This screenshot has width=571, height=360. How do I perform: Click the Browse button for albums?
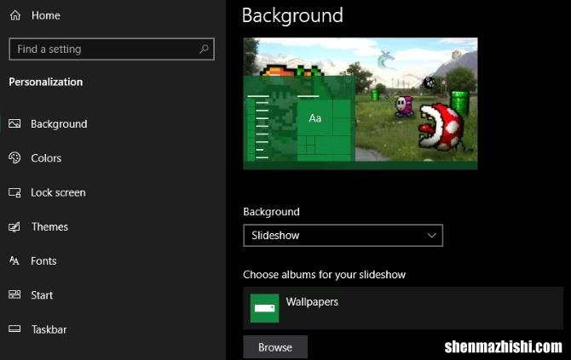click(275, 347)
